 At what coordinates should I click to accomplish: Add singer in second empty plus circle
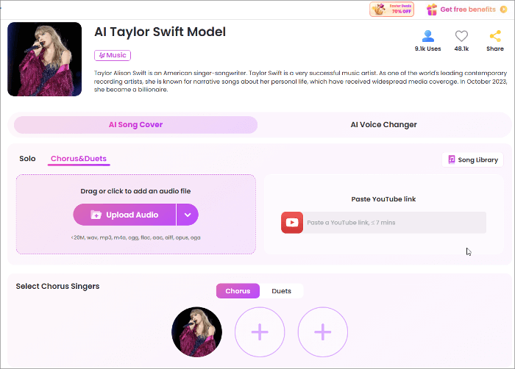pyautogui.click(x=322, y=332)
